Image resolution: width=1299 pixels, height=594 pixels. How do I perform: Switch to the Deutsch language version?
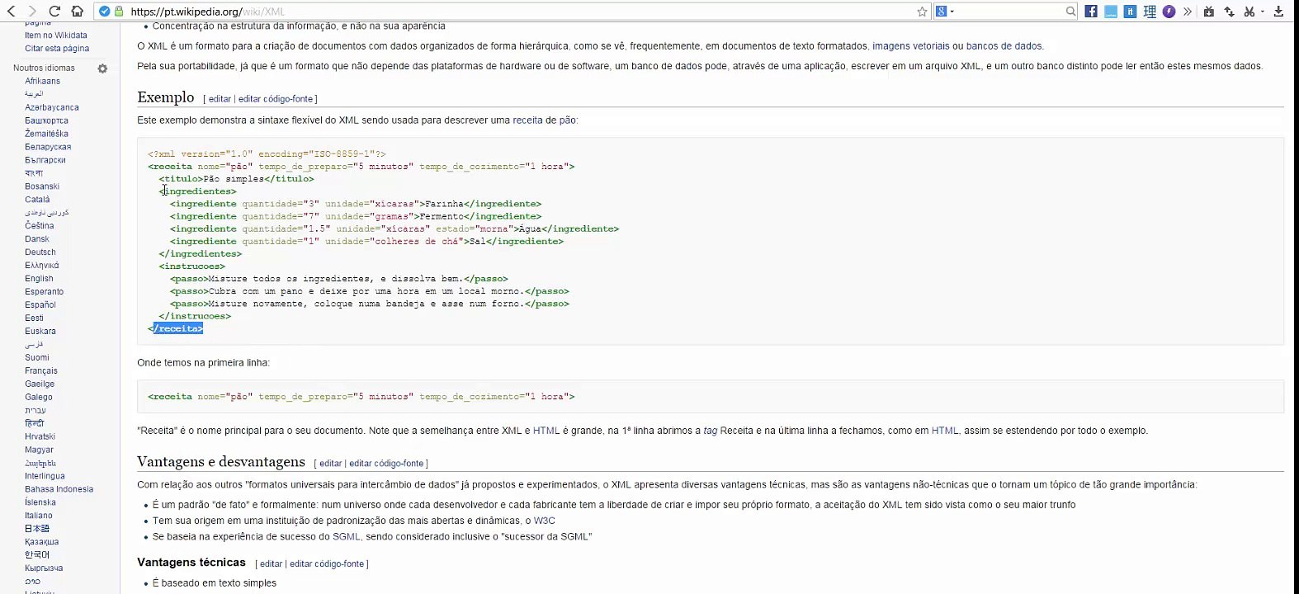(x=40, y=252)
